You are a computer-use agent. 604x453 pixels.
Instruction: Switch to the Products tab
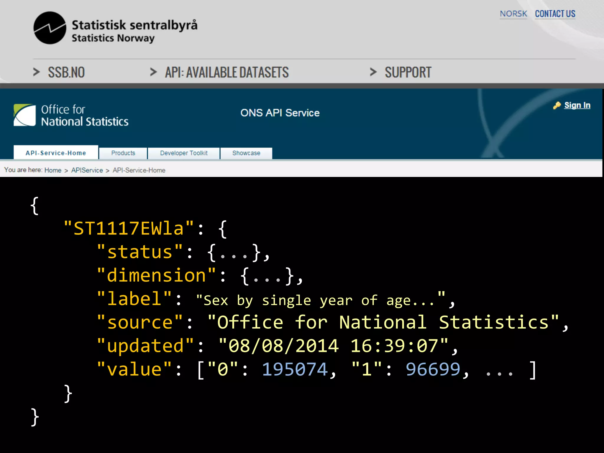click(x=123, y=153)
